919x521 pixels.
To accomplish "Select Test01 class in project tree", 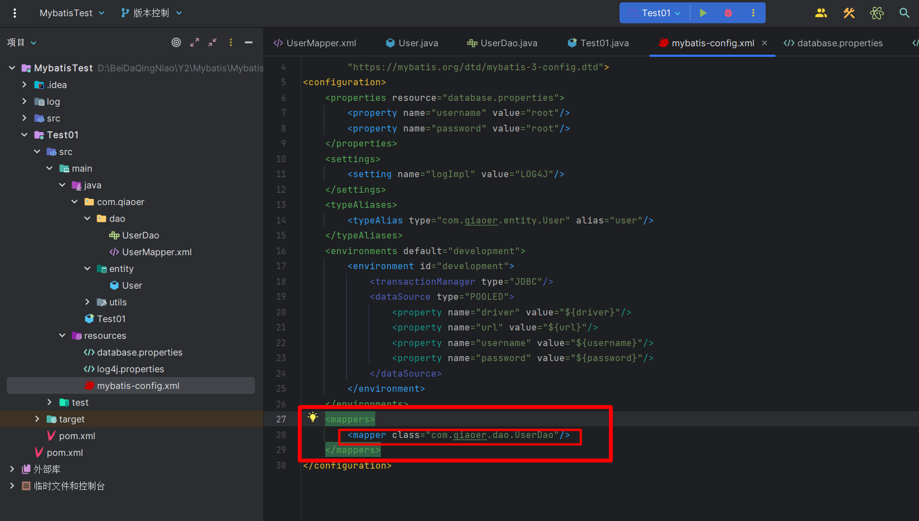I will [x=105, y=319].
